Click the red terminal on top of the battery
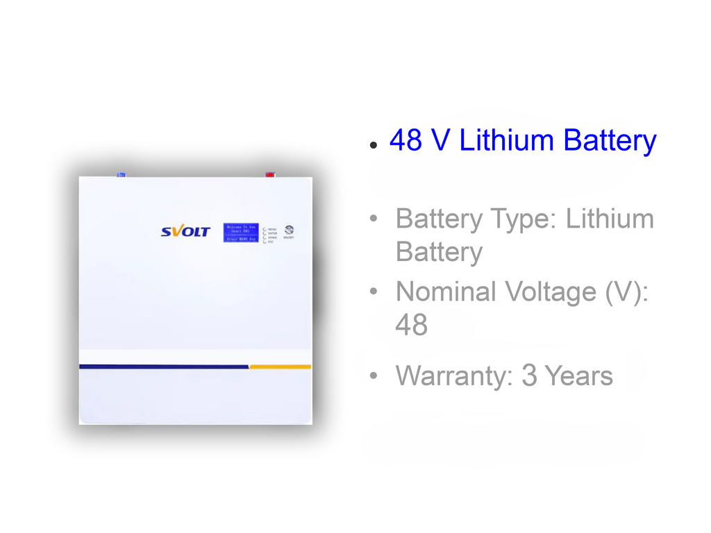This screenshot has height=533, width=711. (x=269, y=174)
